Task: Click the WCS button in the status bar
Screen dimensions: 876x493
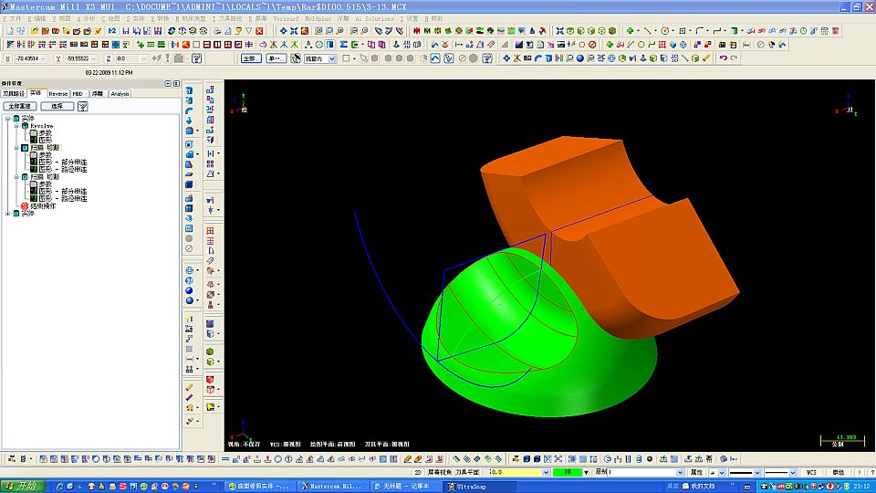Action: point(811,472)
